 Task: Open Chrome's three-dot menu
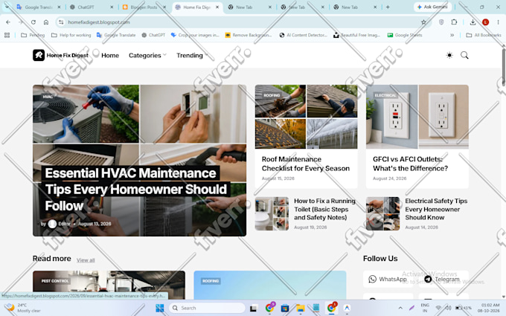point(498,22)
